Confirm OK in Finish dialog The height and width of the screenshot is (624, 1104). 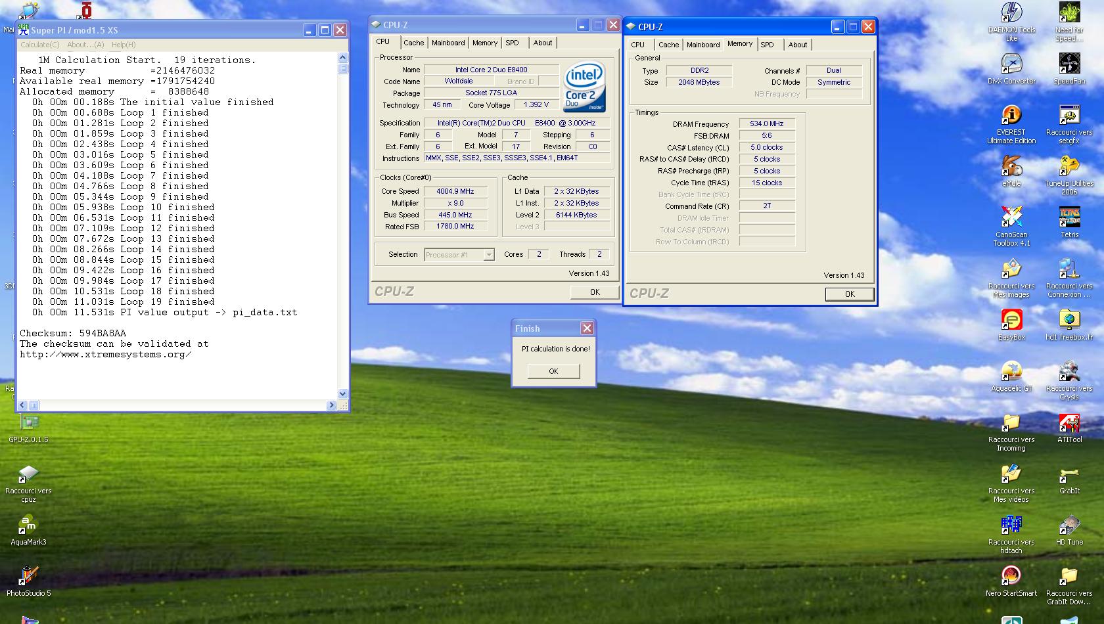tap(553, 371)
